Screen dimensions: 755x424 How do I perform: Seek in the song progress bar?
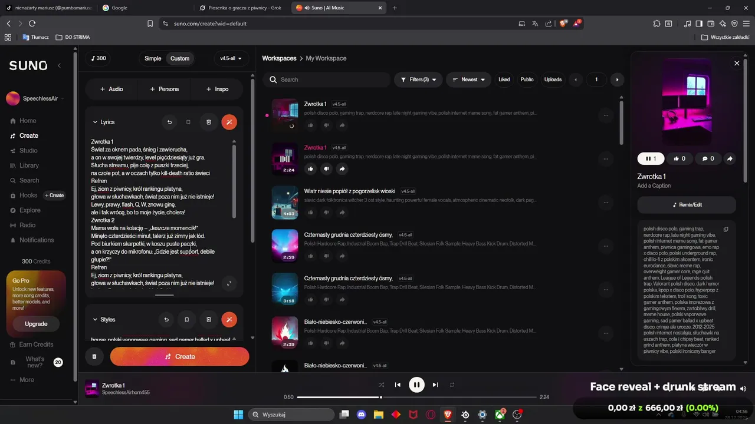click(x=416, y=397)
